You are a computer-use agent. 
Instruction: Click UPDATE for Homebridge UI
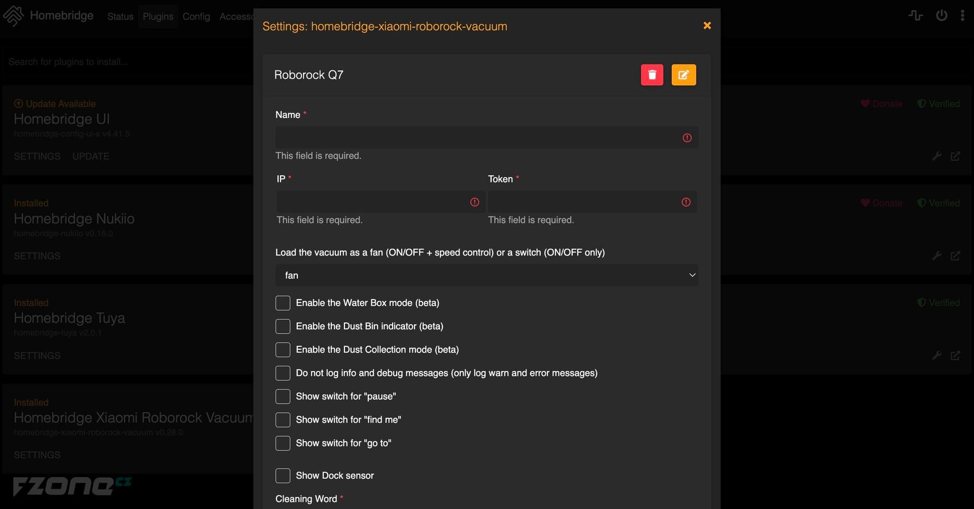(x=91, y=156)
